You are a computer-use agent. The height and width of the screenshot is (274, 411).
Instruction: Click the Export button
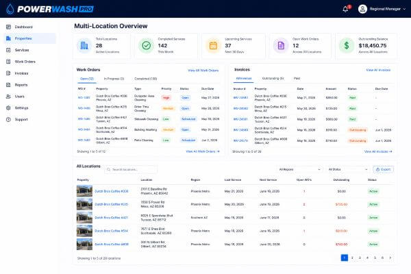click(x=383, y=169)
